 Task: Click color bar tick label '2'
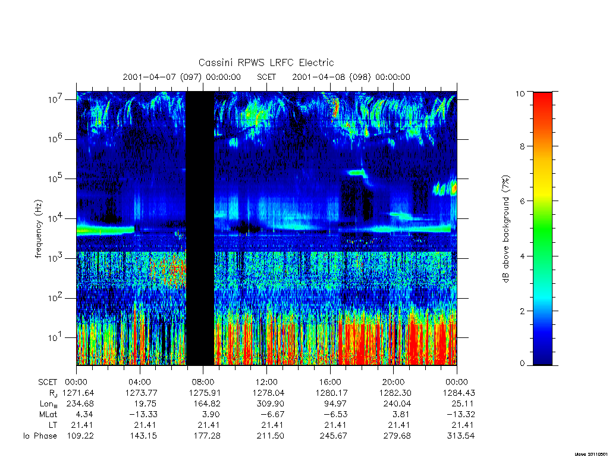click(x=522, y=311)
